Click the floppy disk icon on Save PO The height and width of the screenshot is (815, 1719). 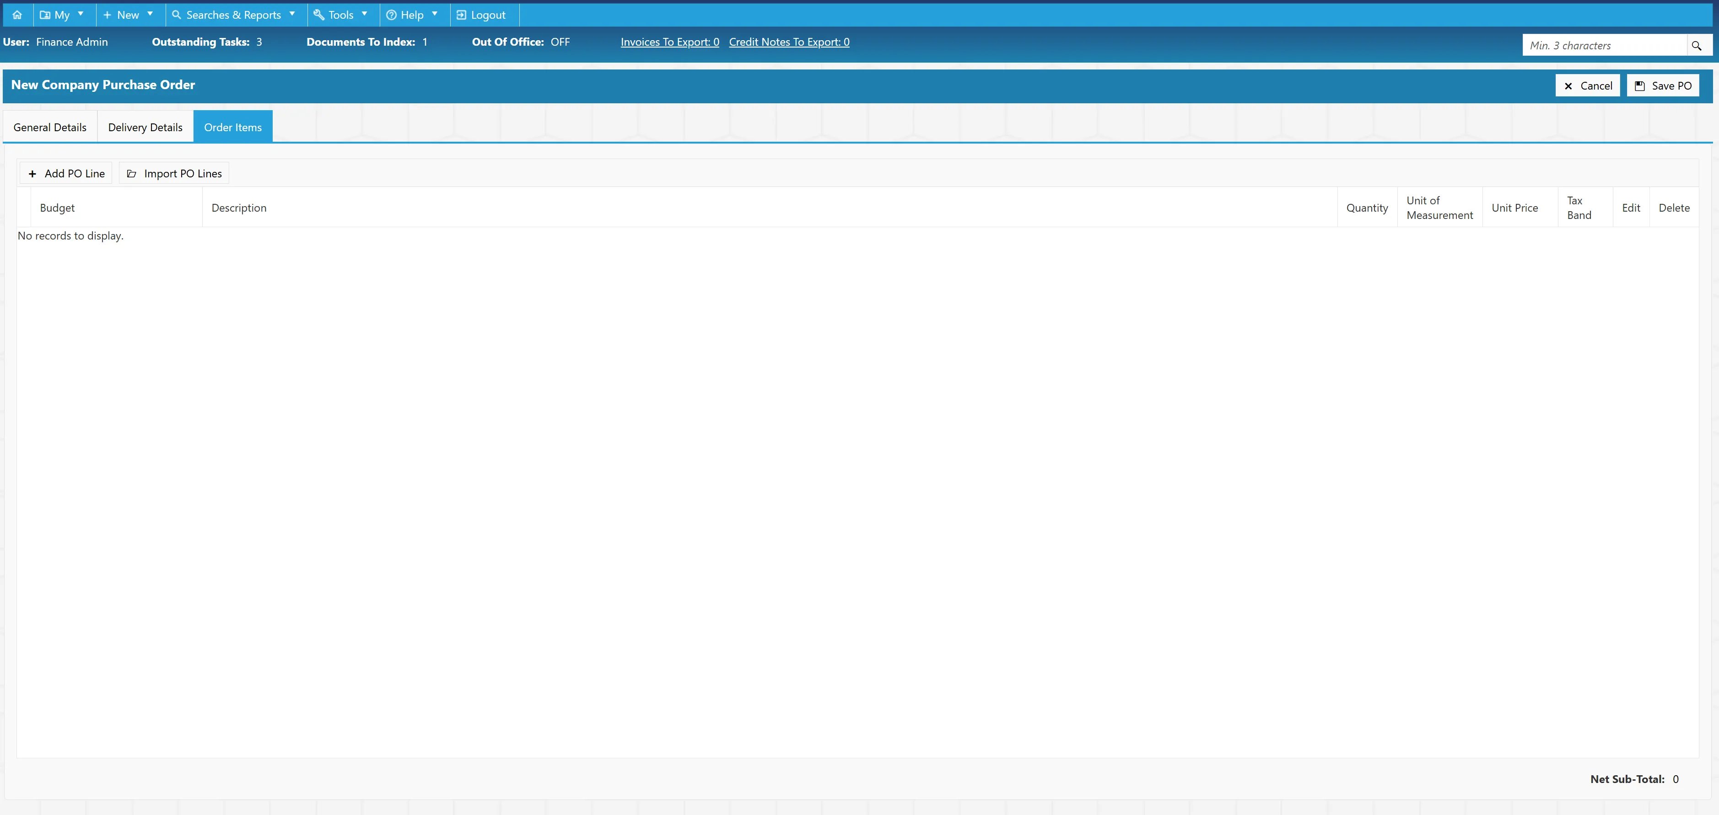(1639, 86)
